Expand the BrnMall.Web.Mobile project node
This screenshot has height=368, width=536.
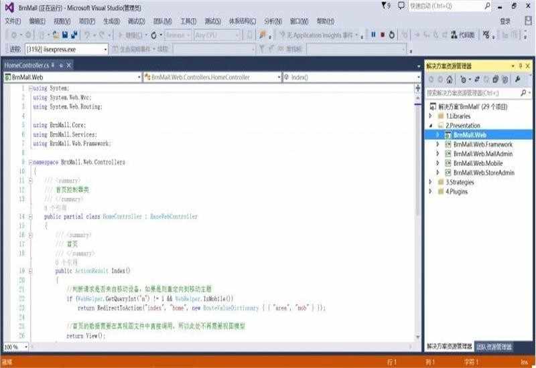pos(438,163)
